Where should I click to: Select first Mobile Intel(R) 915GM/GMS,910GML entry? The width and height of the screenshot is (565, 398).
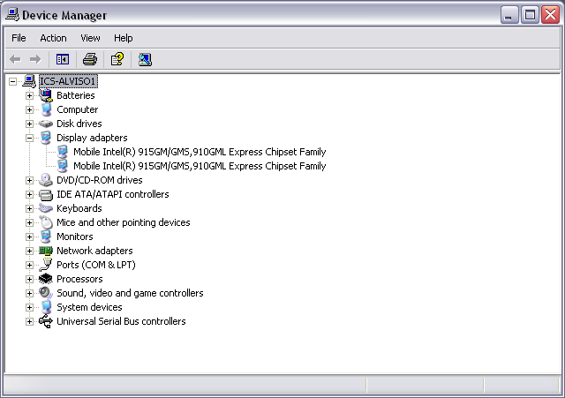200,152
